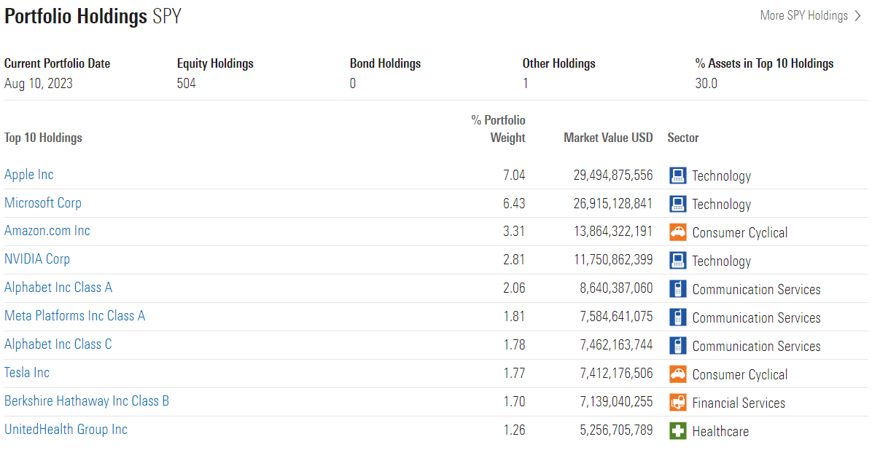Click the Healthcare sector label
The width and height of the screenshot is (880, 450).
(720, 431)
